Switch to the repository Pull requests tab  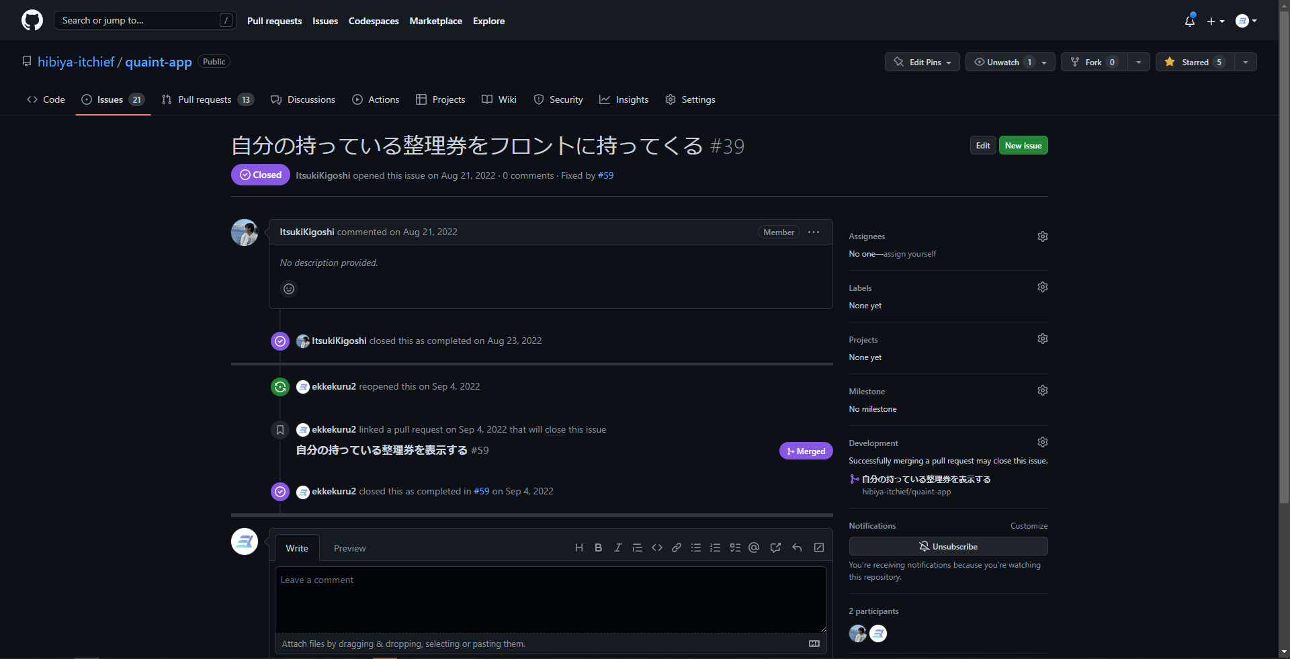pos(208,99)
